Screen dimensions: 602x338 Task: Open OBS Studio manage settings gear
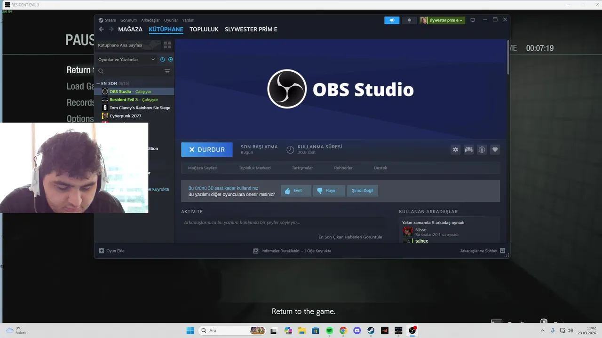pyautogui.click(x=455, y=150)
